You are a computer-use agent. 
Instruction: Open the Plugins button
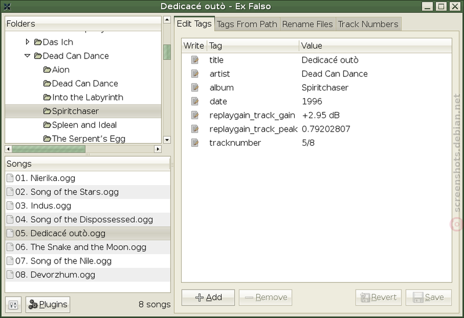(48, 305)
